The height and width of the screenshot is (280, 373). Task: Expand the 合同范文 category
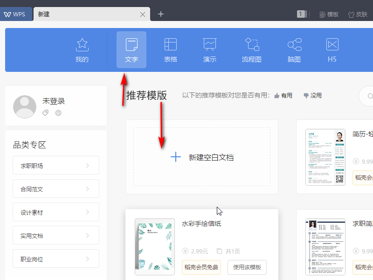coord(55,189)
